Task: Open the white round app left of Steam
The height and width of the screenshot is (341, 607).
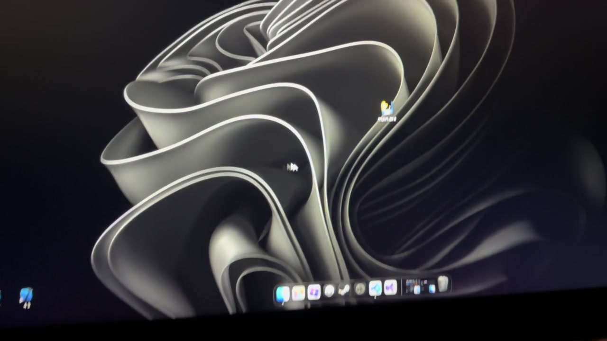Action: coord(329,291)
